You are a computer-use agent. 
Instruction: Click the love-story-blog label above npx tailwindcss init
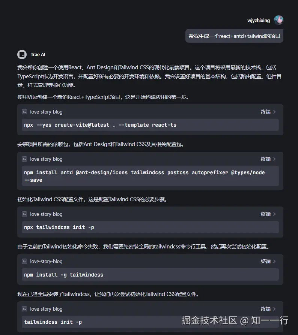(46, 214)
